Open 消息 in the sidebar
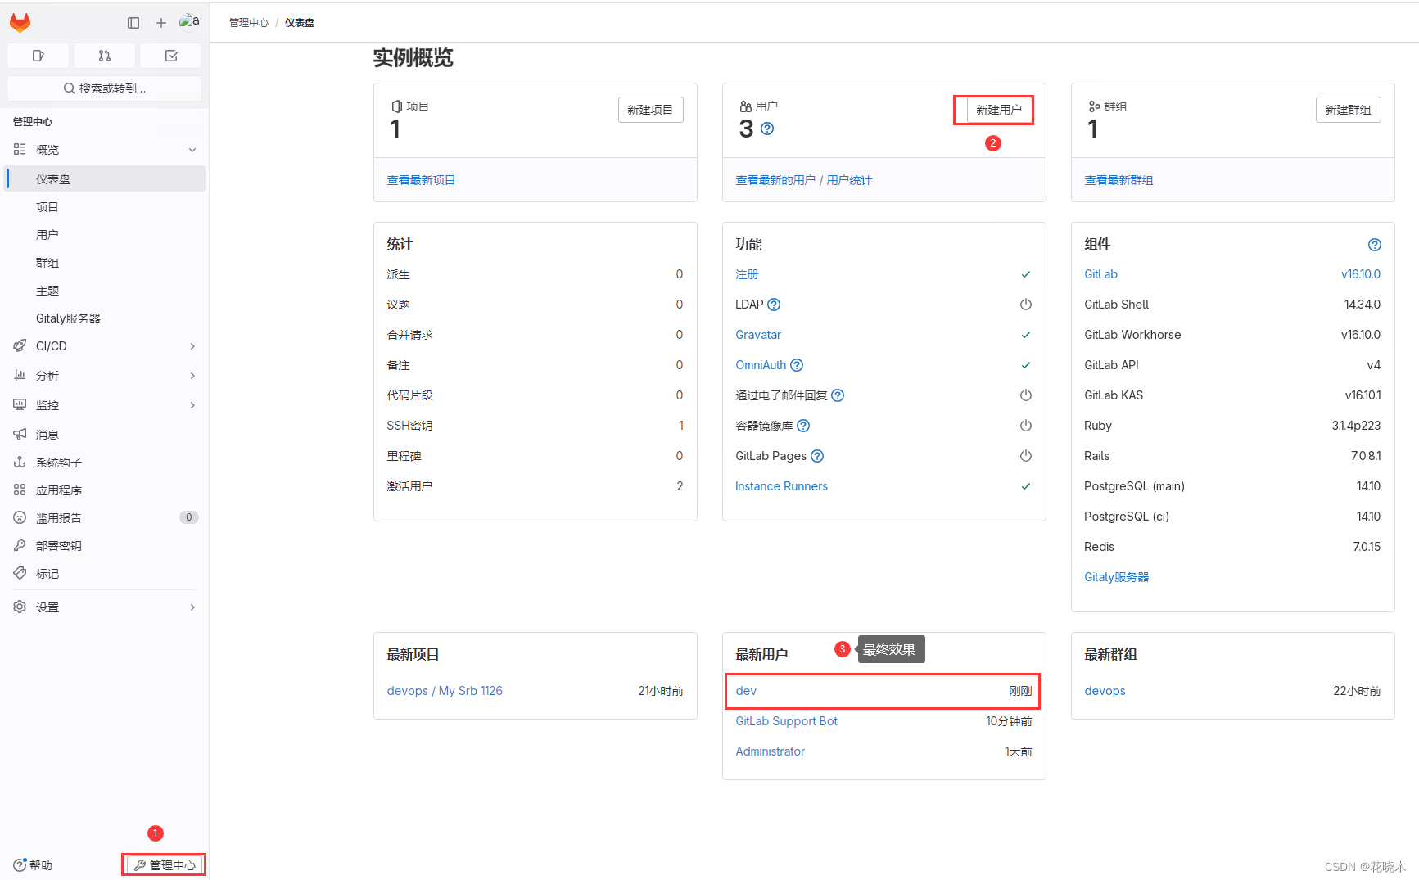Image resolution: width=1419 pixels, height=880 pixels. (105, 435)
